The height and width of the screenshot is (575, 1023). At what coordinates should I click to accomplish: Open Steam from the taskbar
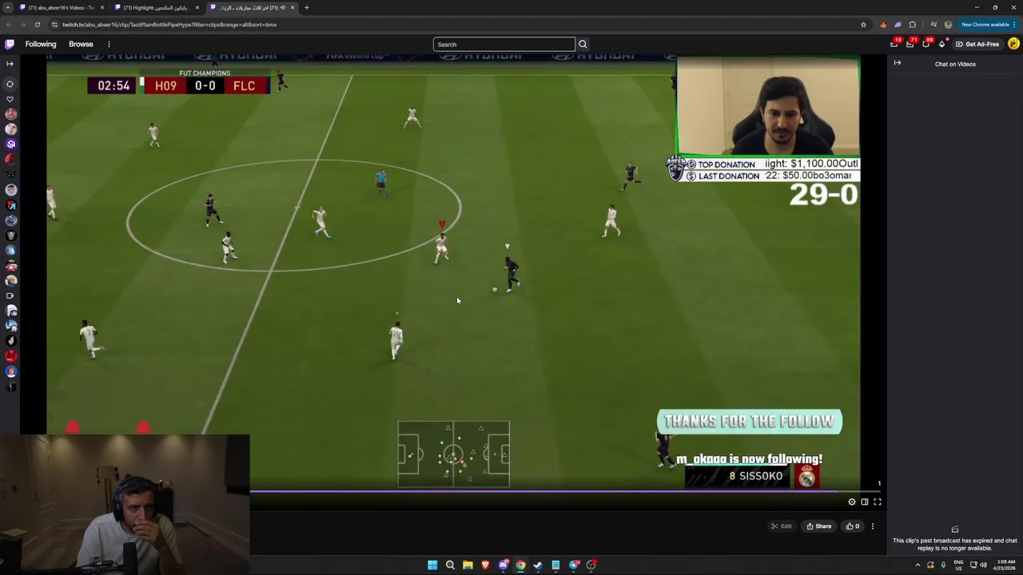click(538, 565)
